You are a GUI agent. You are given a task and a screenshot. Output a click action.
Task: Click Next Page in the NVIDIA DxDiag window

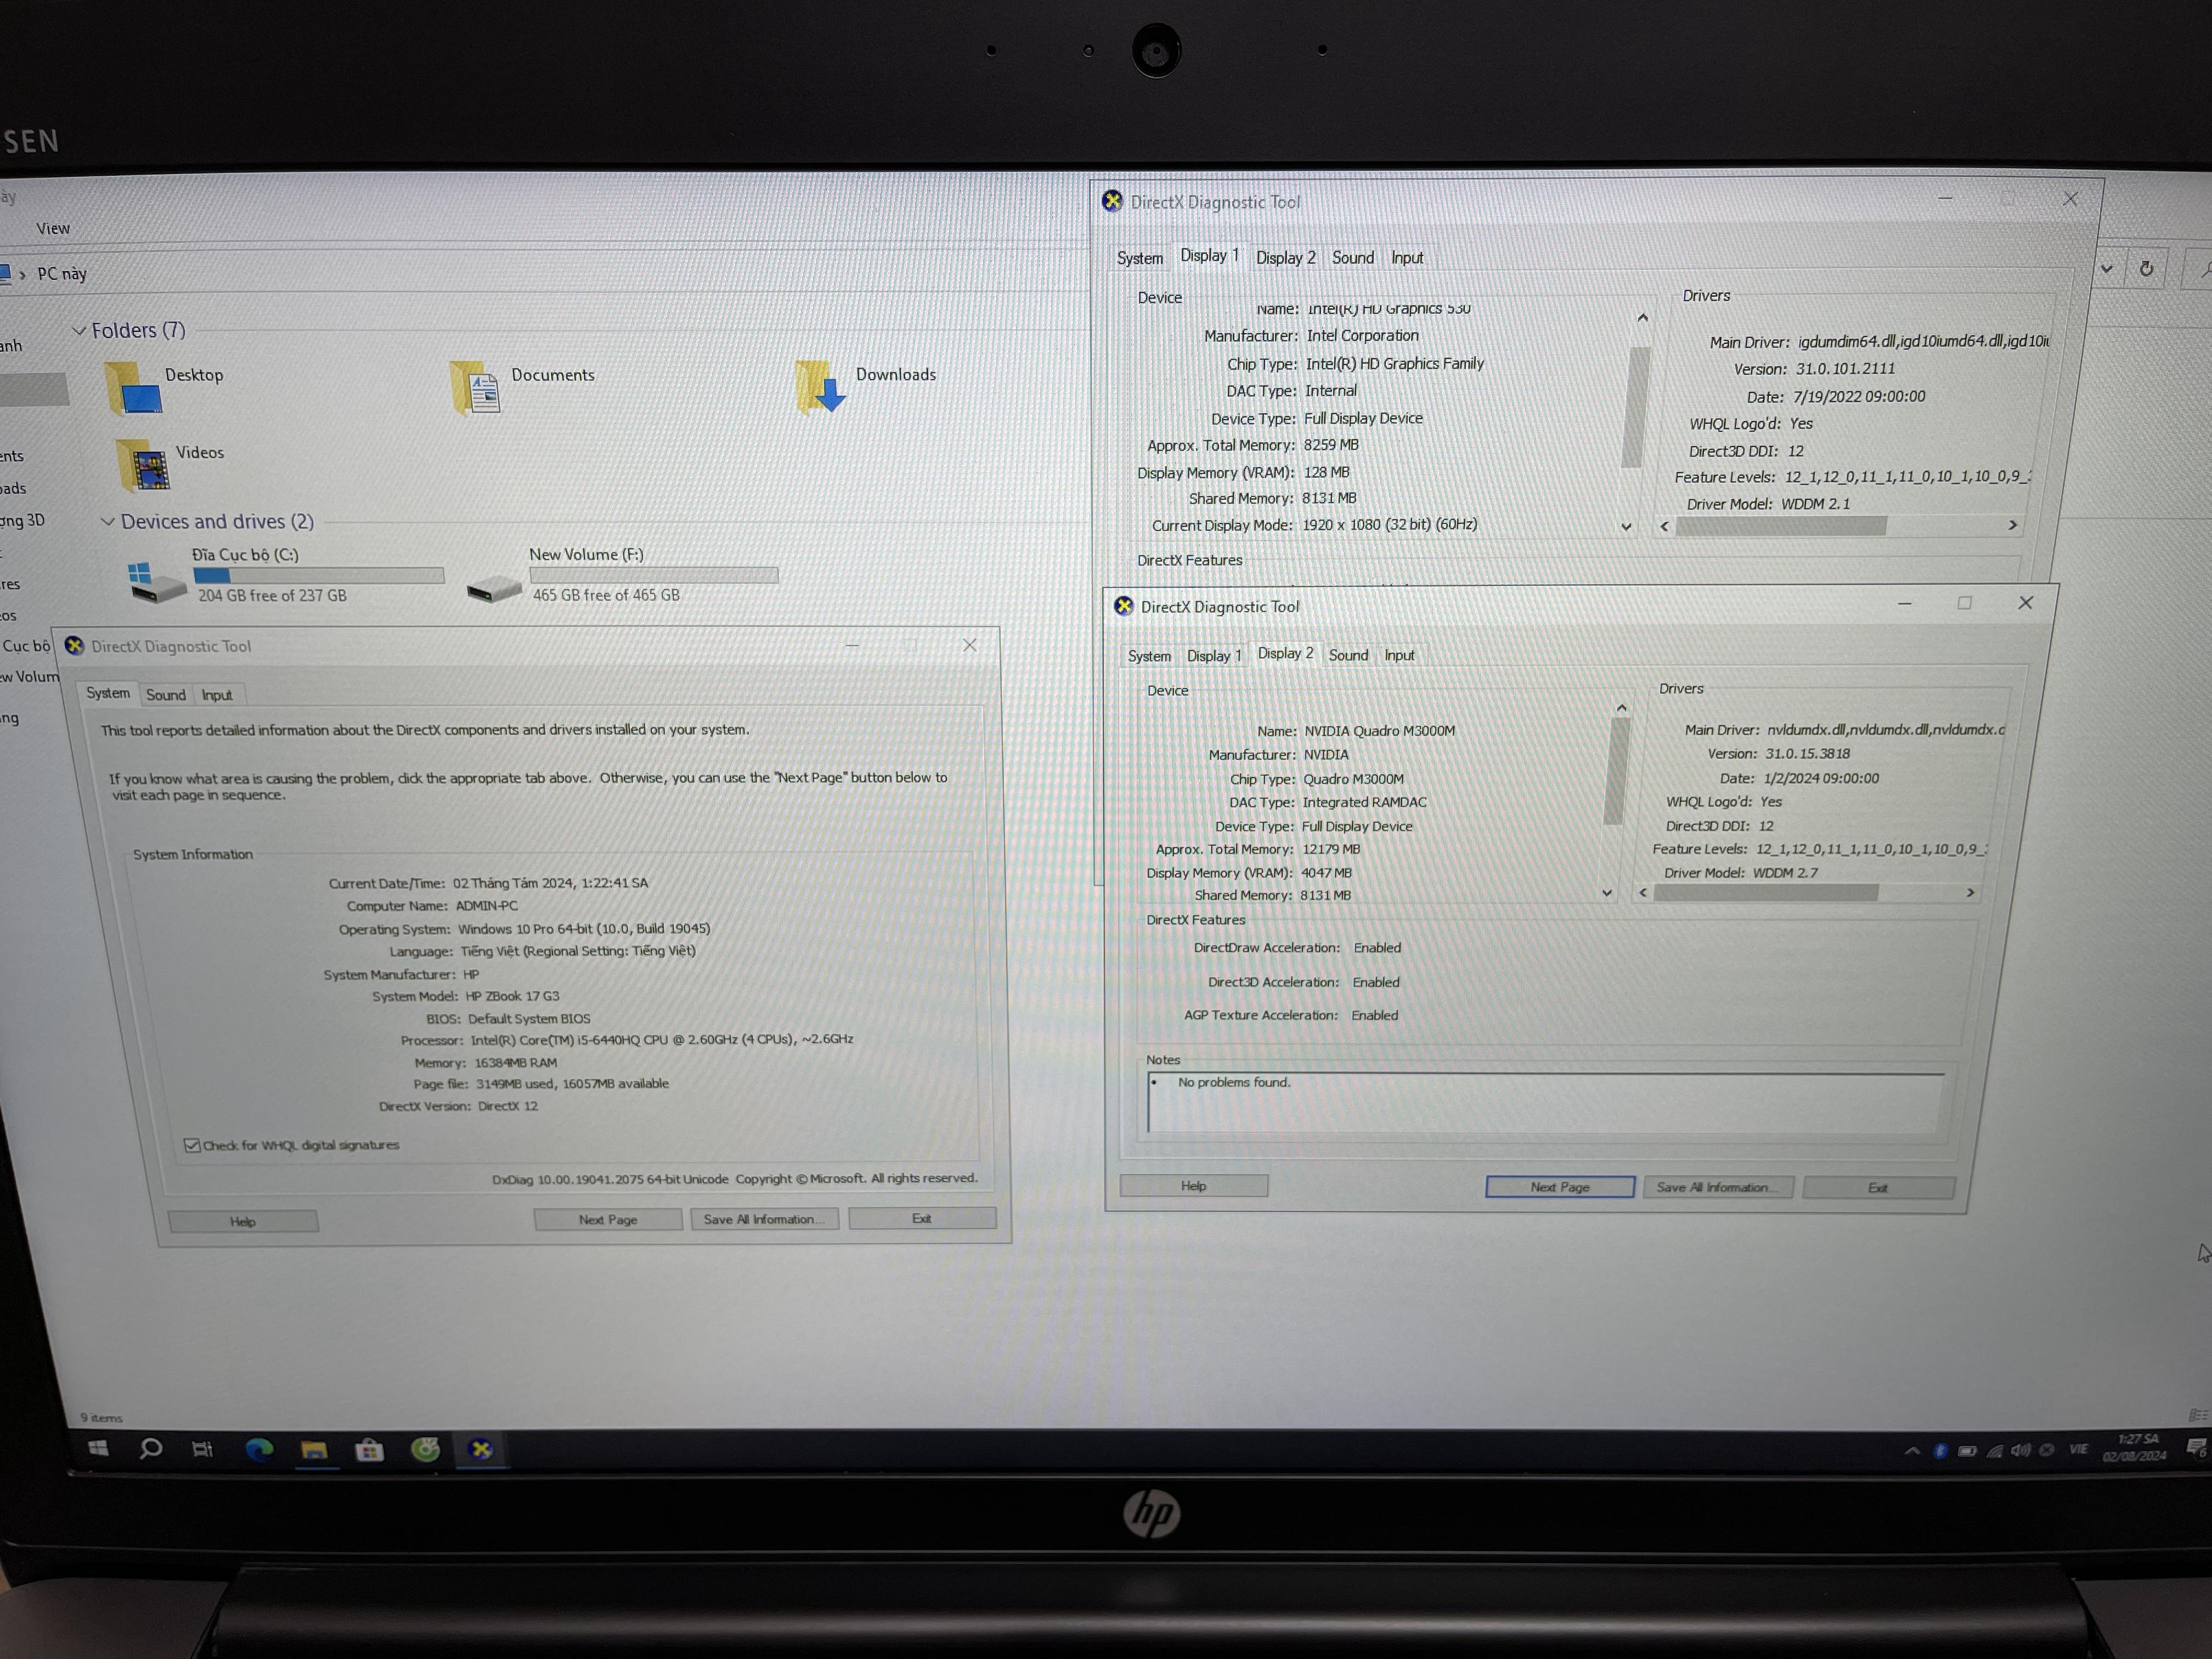1560,1187
